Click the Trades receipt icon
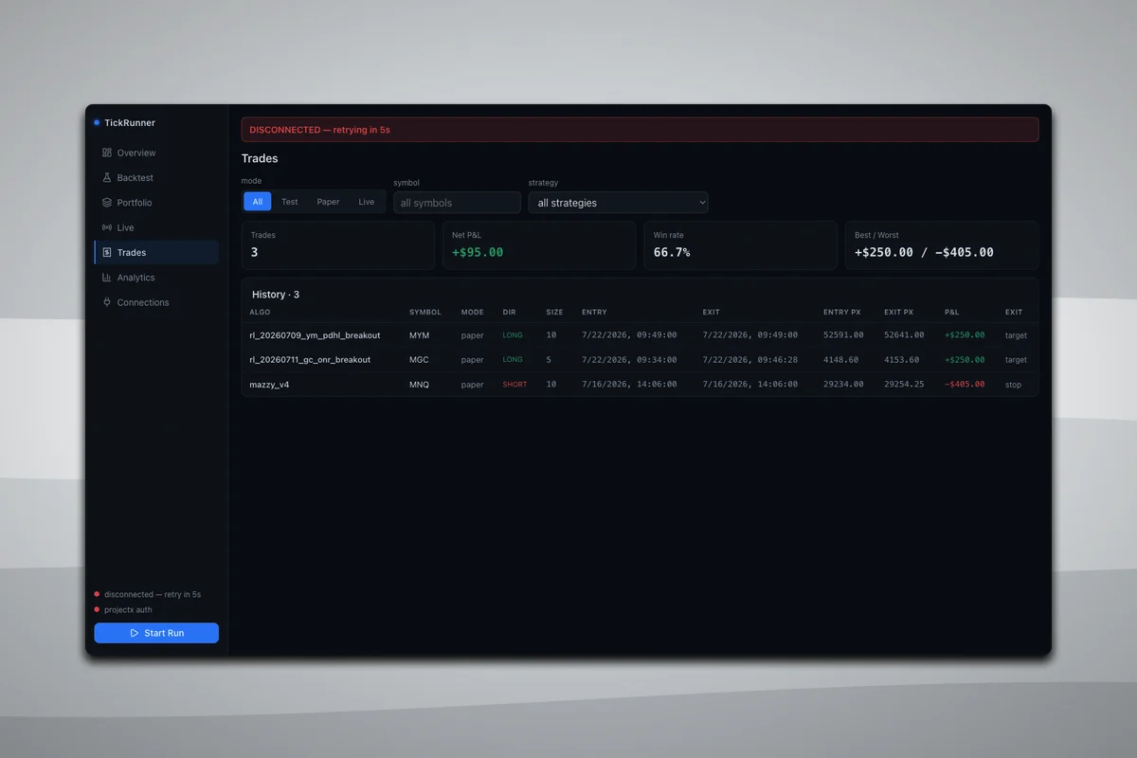The width and height of the screenshot is (1137, 758). click(x=107, y=252)
